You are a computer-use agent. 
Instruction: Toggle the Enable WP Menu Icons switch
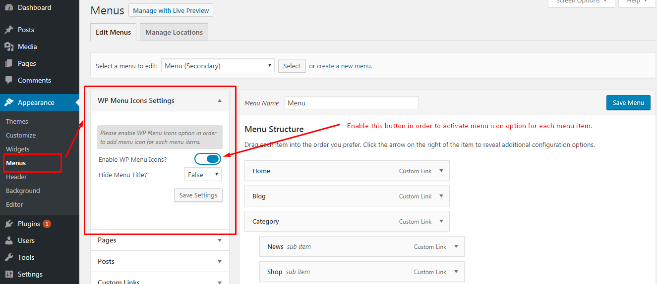(x=207, y=159)
